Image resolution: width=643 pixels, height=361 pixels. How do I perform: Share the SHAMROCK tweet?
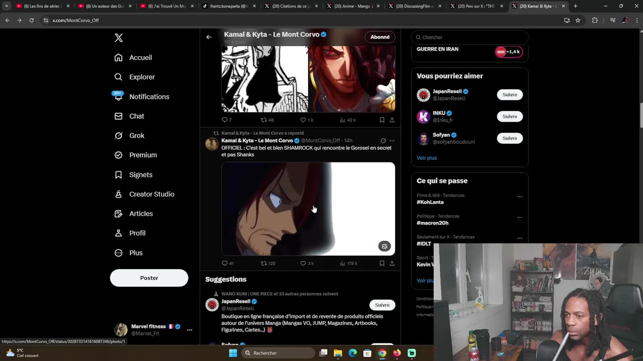(x=392, y=263)
